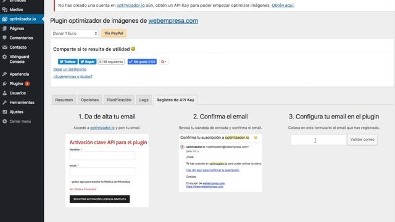Image resolution: width=395 pixels, height=222 pixels.
Task: Click the Obtén aquí link
Action: pos(283,6)
